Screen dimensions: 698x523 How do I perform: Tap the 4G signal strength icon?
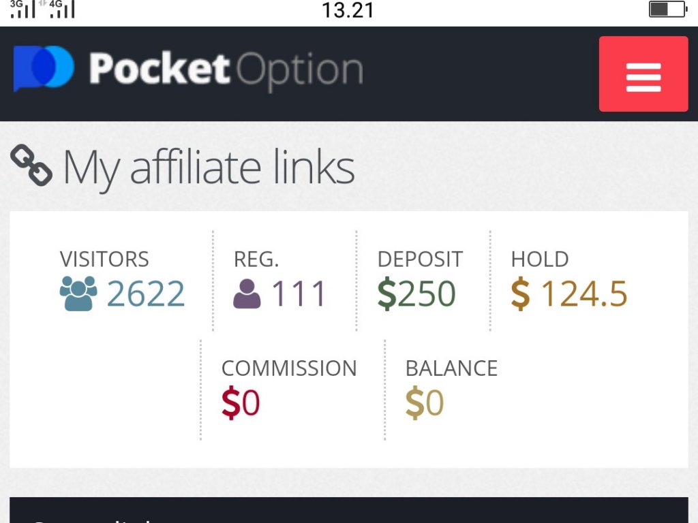pyautogui.click(x=62, y=10)
